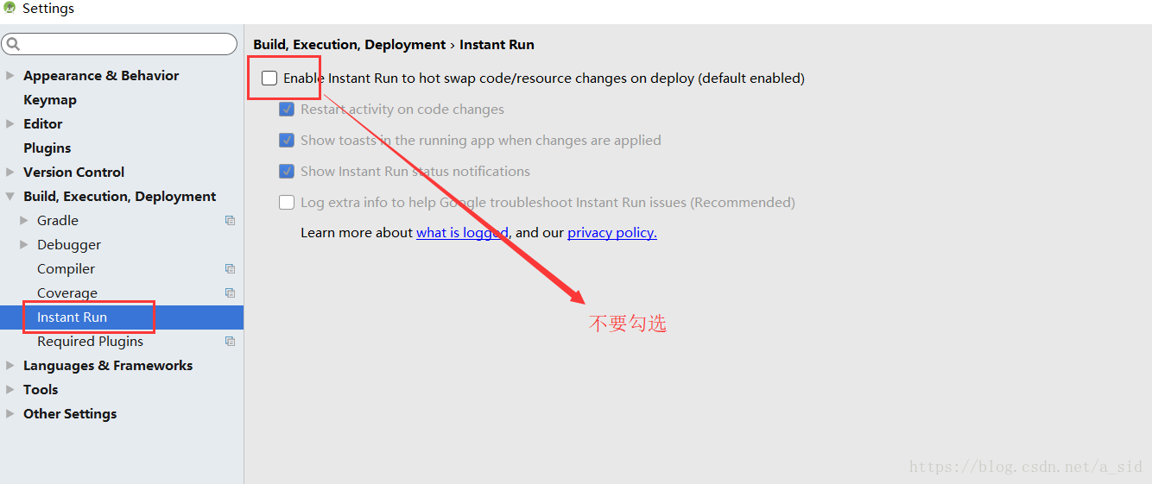Screen dimensions: 1152x484
Task: Select Version Control label
Action: pos(74,173)
